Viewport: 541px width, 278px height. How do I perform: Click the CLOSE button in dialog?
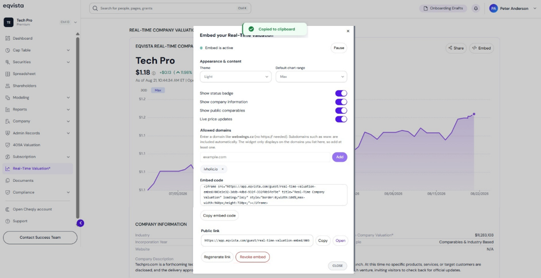pyautogui.click(x=338, y=265)
